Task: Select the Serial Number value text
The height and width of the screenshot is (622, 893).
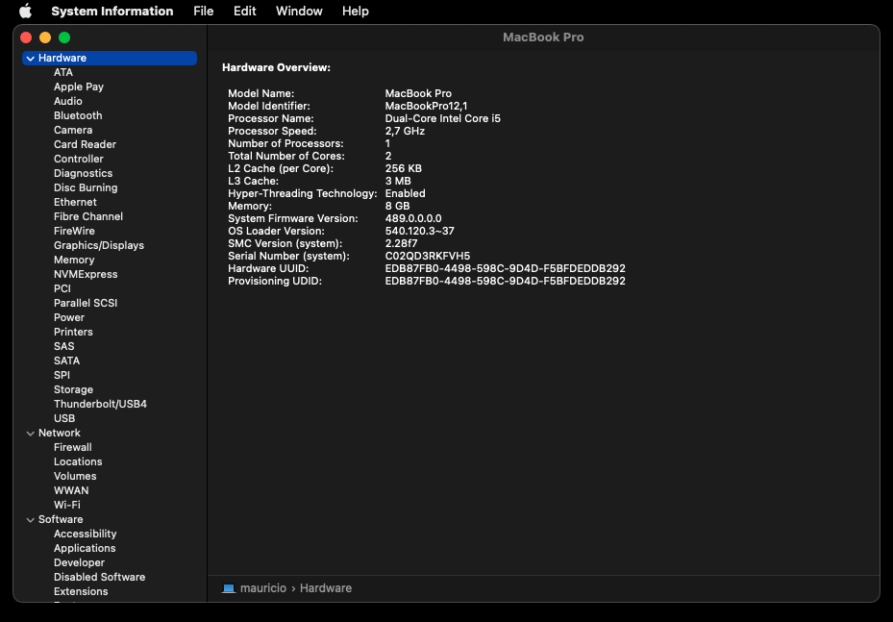Action: pyautogui.click(x=428, y=256)
